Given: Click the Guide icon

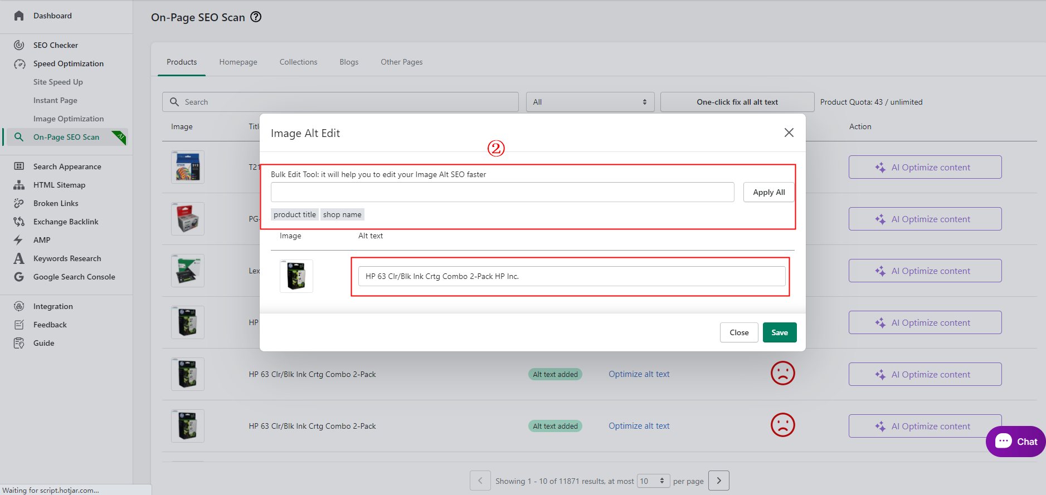Looking at the screenshot, I should pos(19,343).
